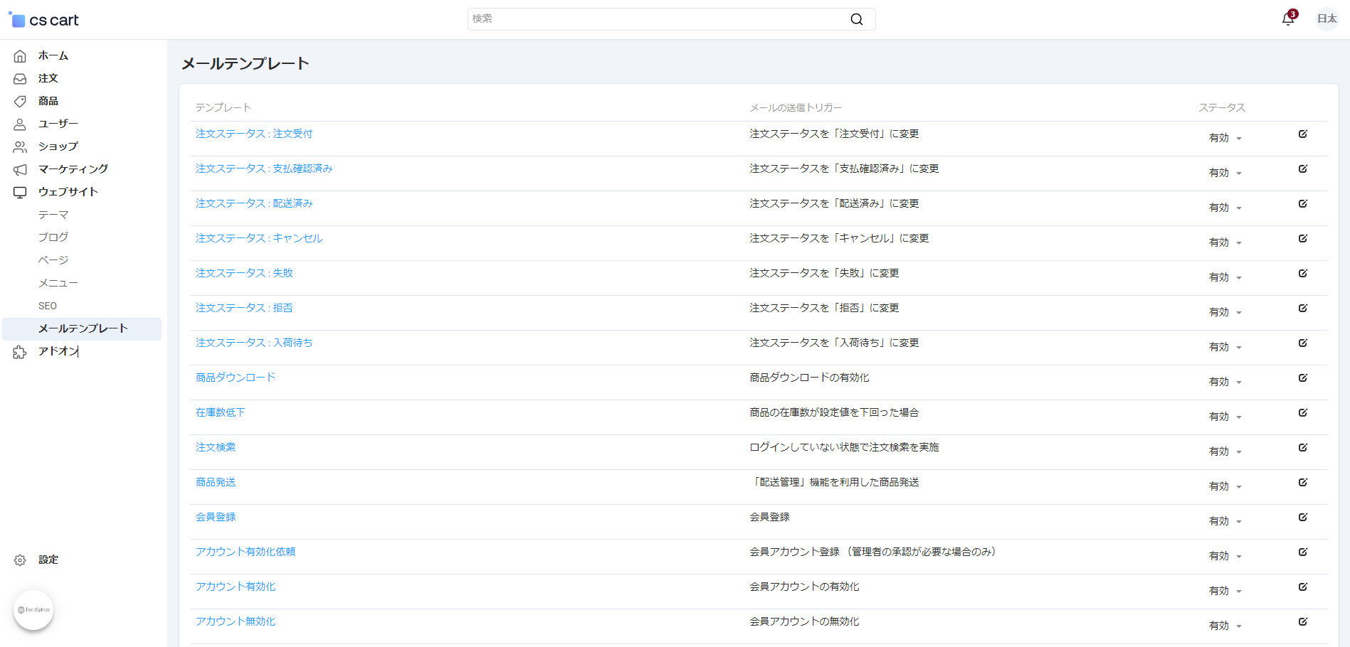Click edit icon for アカウント無効化 row
The width and height of the screenshot is (1350, 647).
click(1302, 622)
